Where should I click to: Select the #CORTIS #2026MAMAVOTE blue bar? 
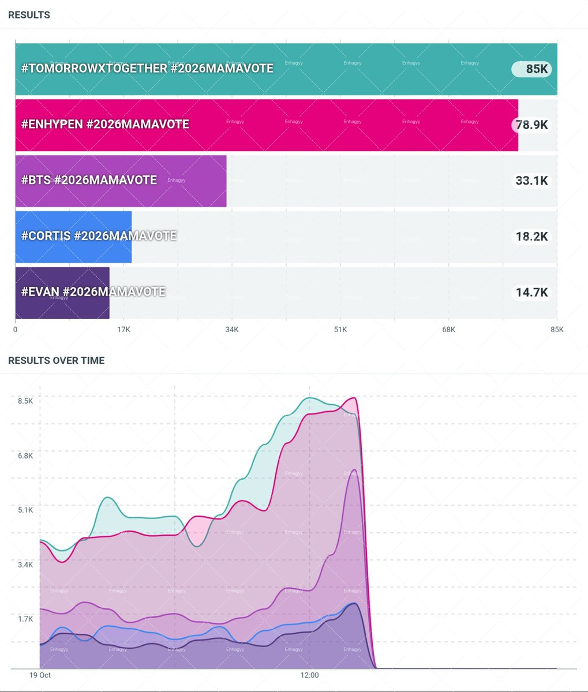pos(73,237)
